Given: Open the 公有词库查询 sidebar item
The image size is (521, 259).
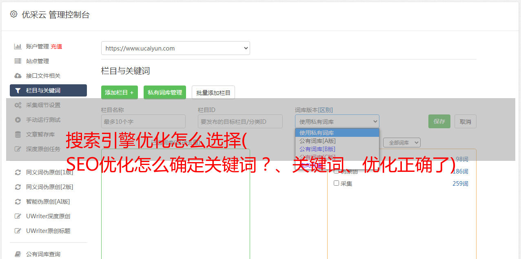Looking at the screenshot, I should point(48,254).
